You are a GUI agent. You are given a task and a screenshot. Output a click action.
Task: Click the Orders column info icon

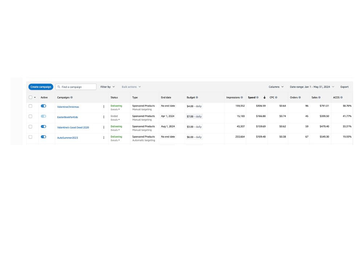[299, 97]
